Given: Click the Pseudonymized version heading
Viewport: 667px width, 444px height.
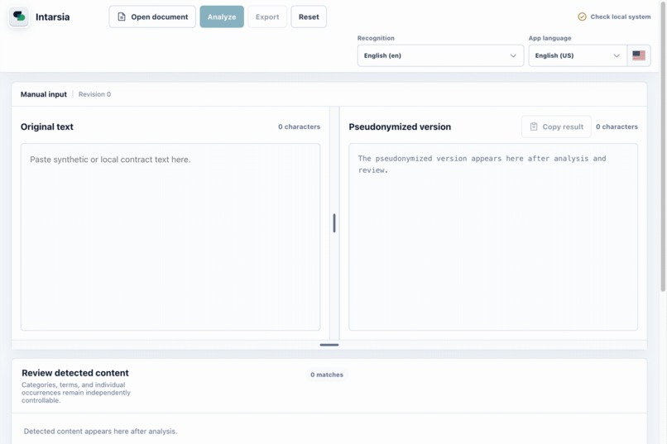Looking at the screenshot, I should (x=400, y=127).
